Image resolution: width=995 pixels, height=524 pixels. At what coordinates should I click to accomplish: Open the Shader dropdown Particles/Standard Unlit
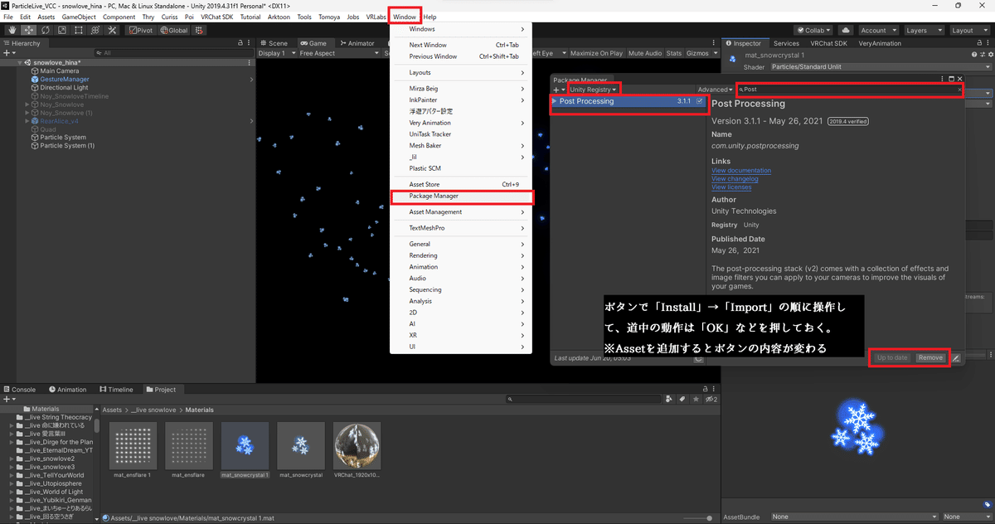(881, 67)
